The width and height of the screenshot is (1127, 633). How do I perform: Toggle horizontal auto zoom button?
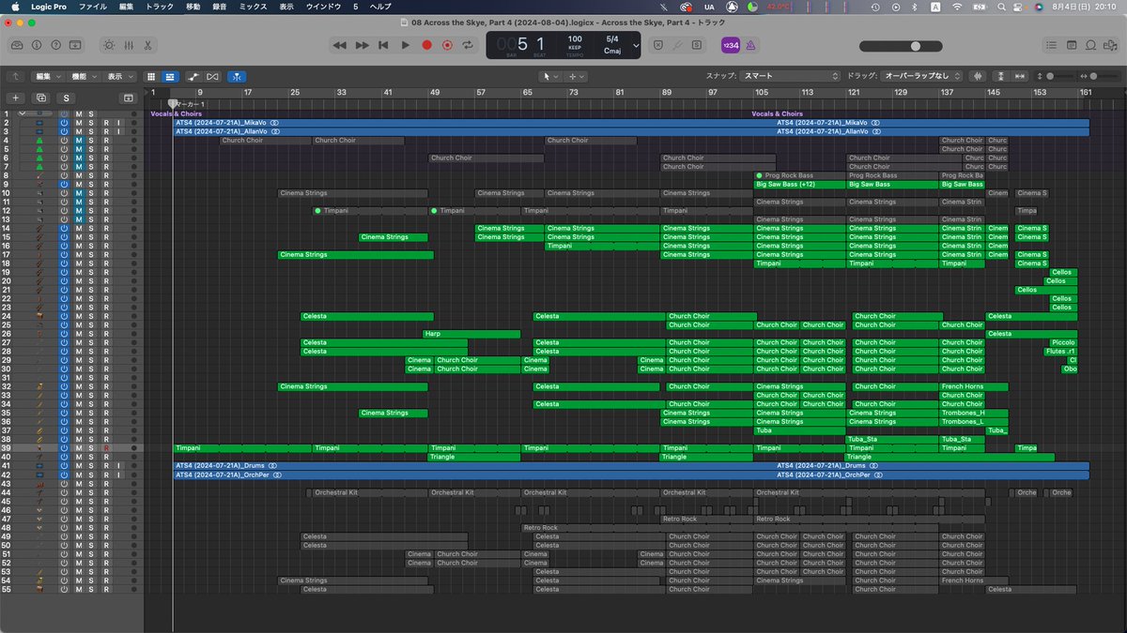(x=1020, y=76)
